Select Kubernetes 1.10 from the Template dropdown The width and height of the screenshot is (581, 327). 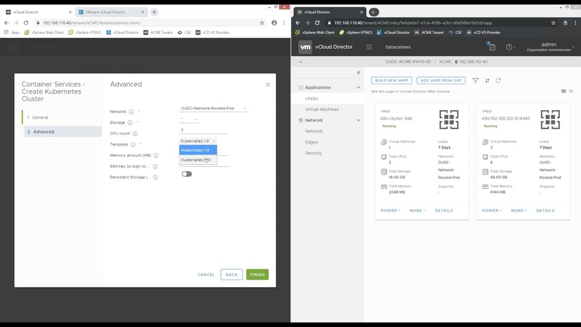point(196,160)
